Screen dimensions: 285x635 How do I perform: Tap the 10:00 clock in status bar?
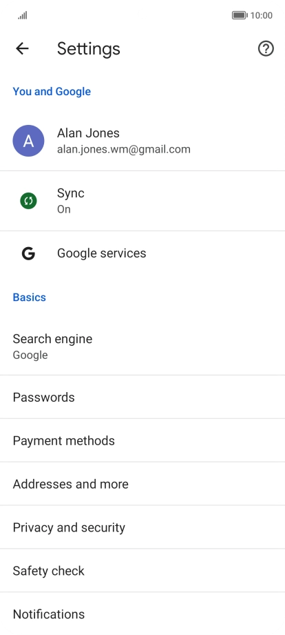(262, 15)
